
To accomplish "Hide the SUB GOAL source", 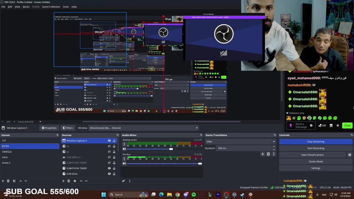I will (x=109, y=174).
